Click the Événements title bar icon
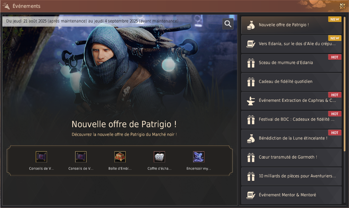This screenshot has height=208, width=349. pos(6,6)
